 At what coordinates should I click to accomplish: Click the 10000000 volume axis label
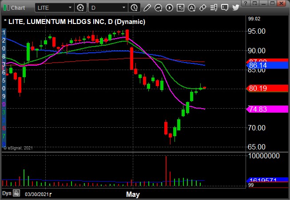pyautogui.click(x=264, y=156)
